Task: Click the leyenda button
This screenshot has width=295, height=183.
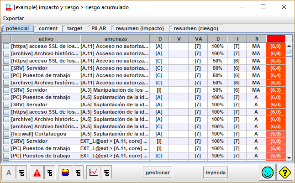Action: [x=216, y=173]
